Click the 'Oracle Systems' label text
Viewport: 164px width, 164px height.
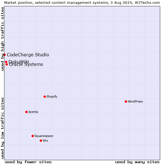pos(26,65)
